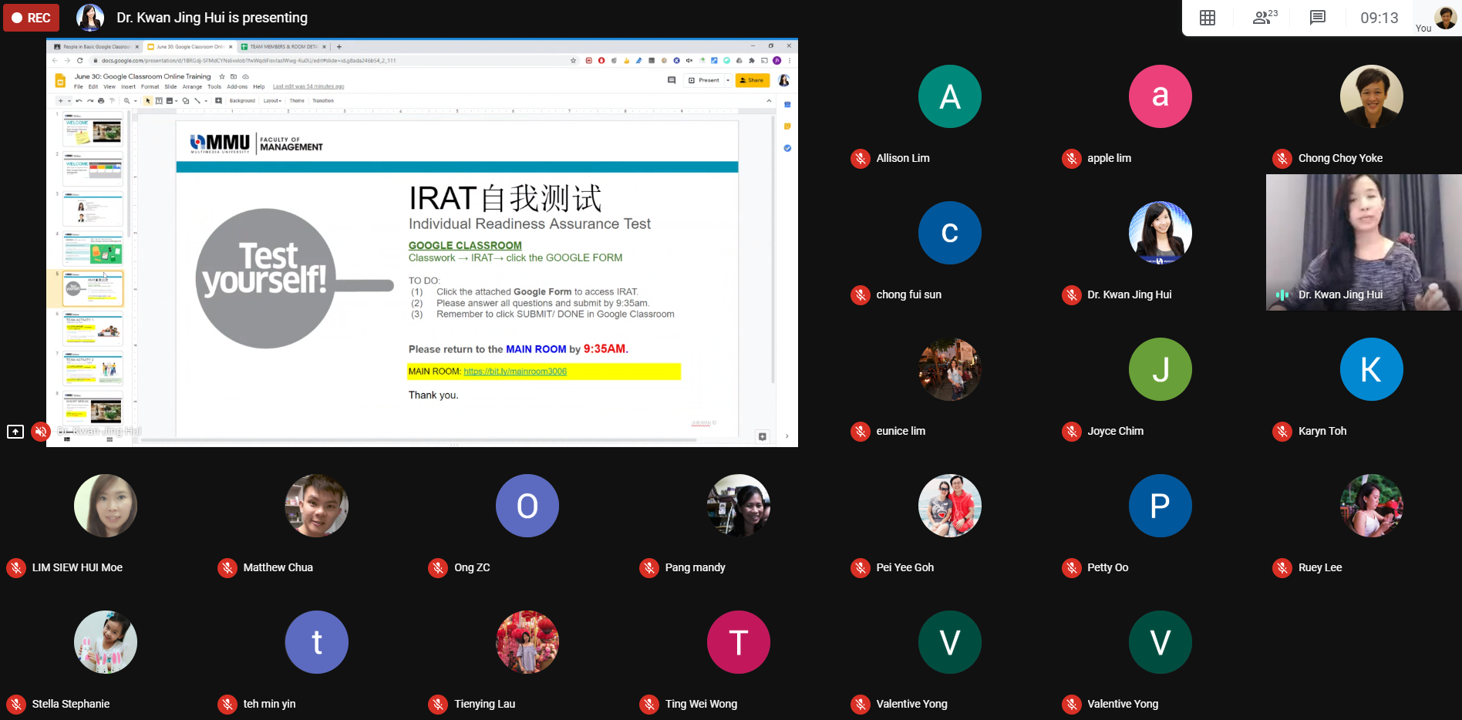Collapse the Slides toolbar with the chevron
This screenshot has width=1462, height=720.
point(769,101)
